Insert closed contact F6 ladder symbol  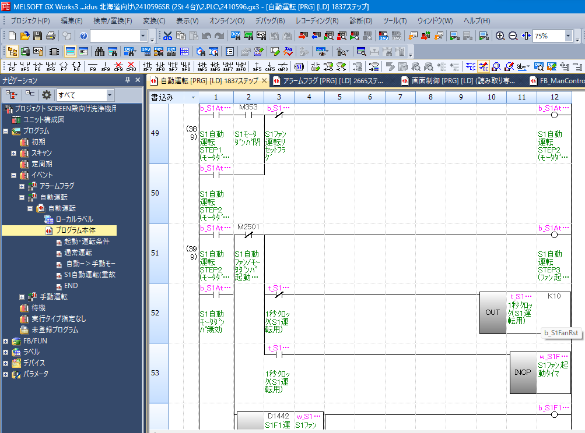38,66
